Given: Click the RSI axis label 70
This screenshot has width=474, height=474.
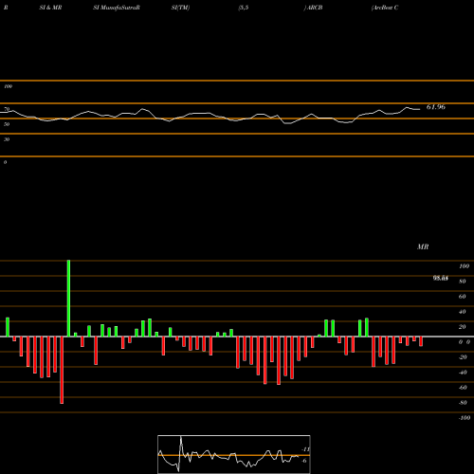Looking at the screenshot, I should tap(7, 109).
